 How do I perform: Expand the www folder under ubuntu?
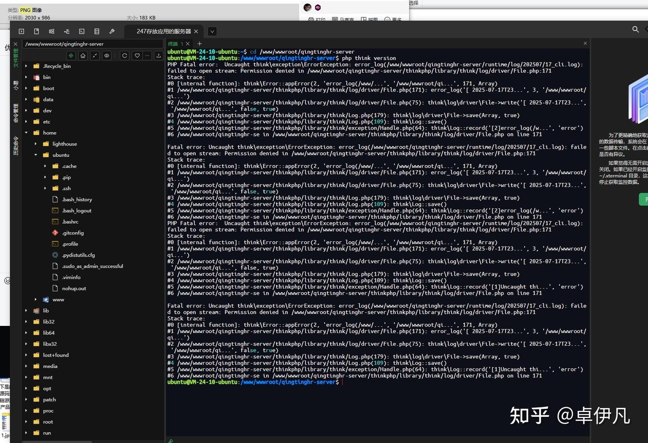(36, 299)
